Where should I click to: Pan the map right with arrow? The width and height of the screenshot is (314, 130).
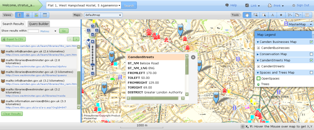click(97, 30)
